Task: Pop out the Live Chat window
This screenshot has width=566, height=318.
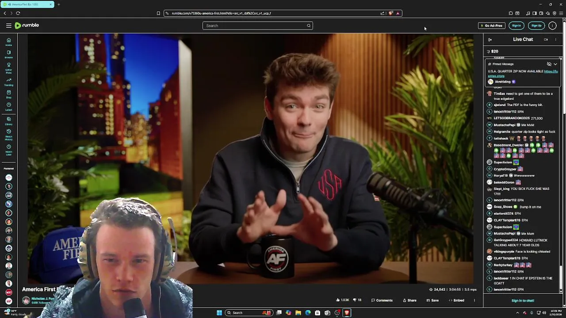Action: (x=546, y=40)
